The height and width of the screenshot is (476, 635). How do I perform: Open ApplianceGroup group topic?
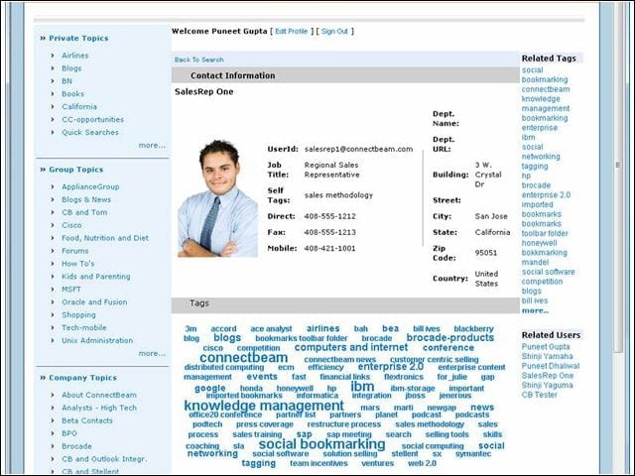click(90, 187)
